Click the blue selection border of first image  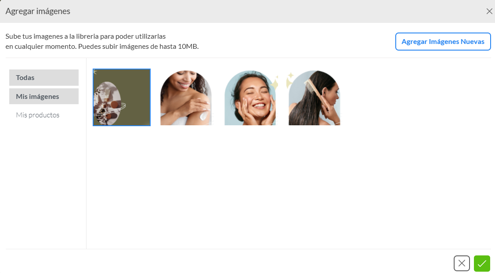pyautogui.click(x=122, y=69)
